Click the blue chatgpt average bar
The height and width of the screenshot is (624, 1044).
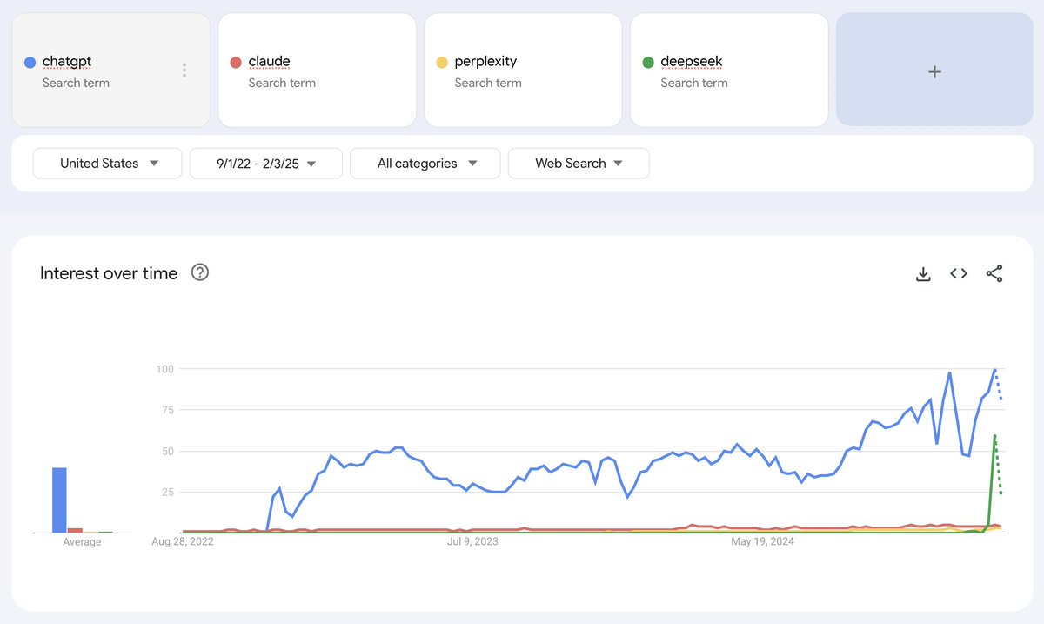click(x=59, y=500)
